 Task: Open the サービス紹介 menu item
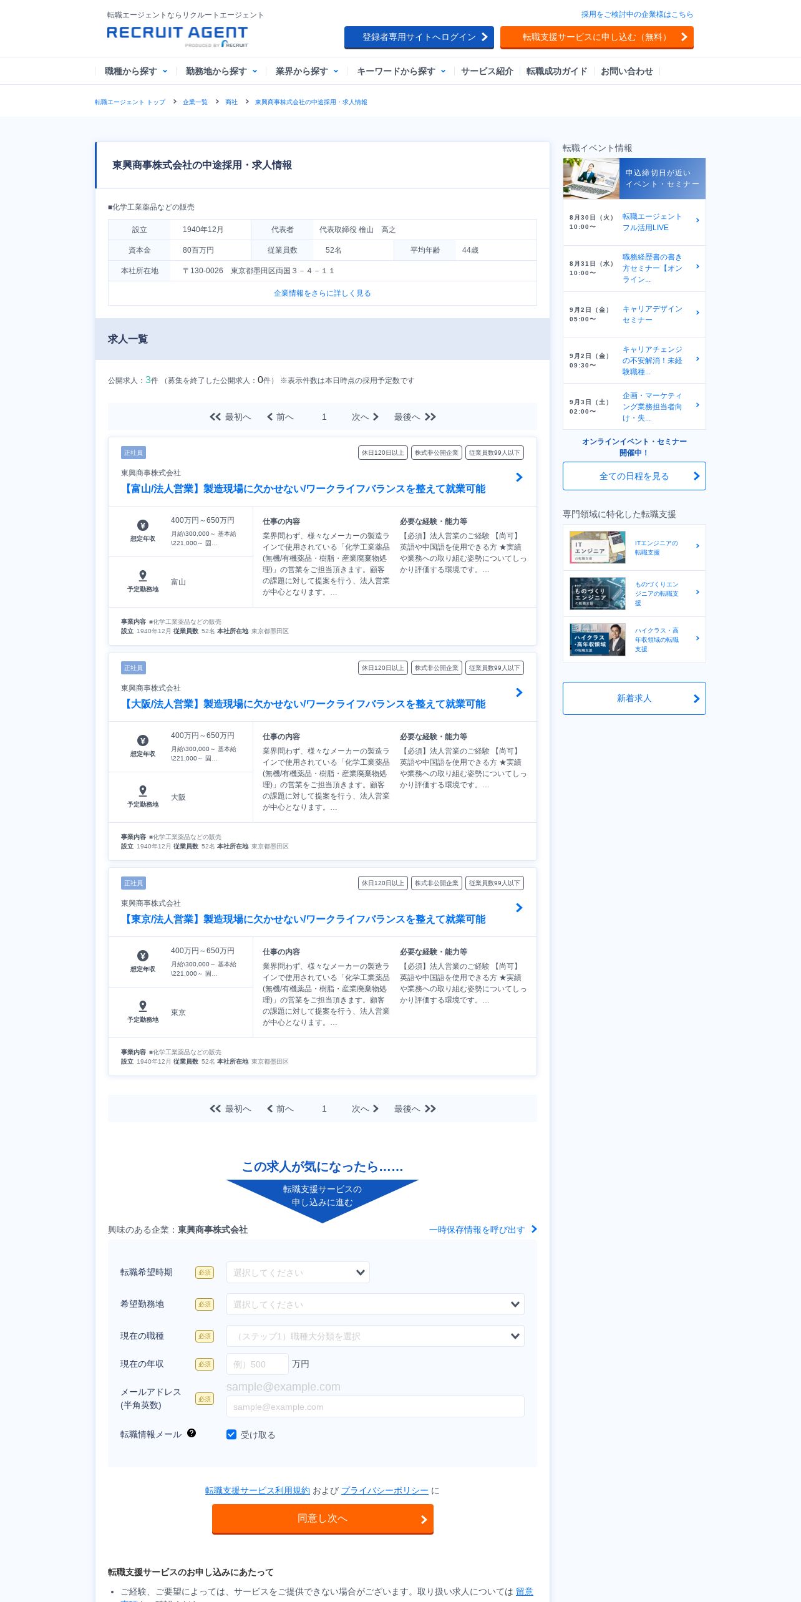[487, 71]
